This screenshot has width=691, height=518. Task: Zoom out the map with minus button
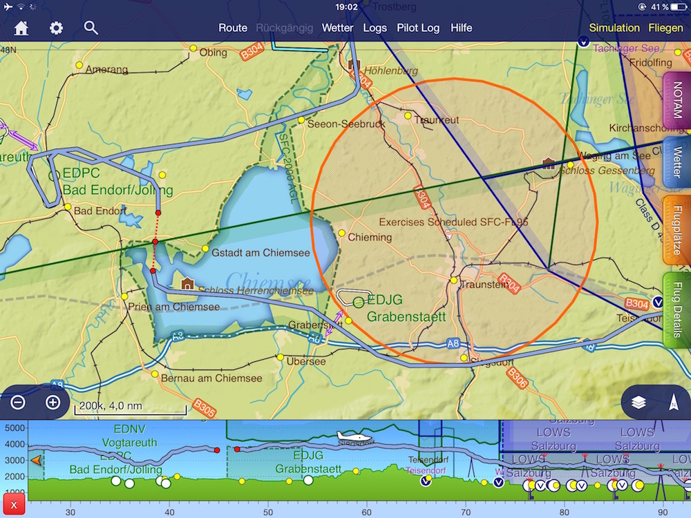click(x=19, y=403)
